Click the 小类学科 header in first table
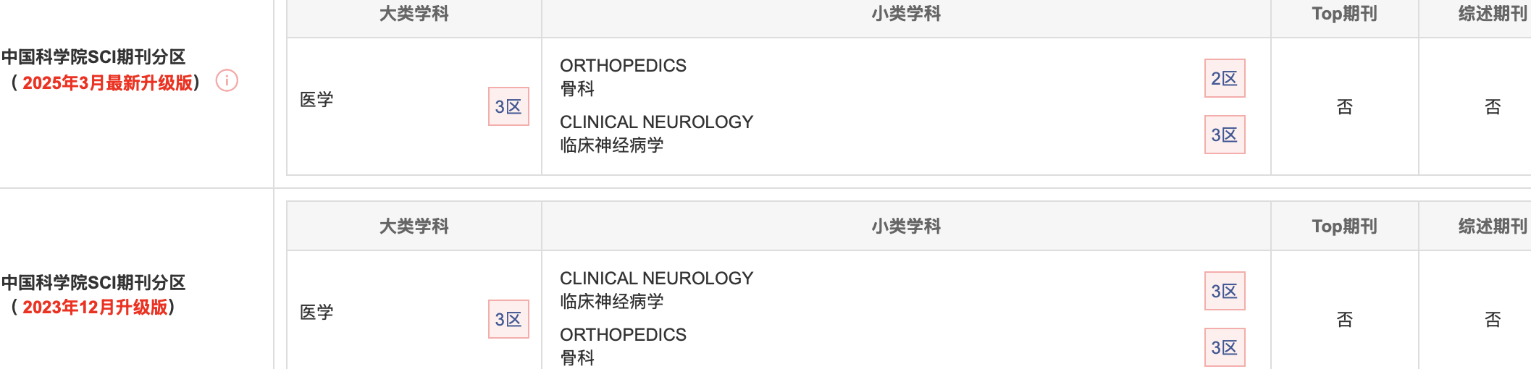 click(x=906, y=14)
